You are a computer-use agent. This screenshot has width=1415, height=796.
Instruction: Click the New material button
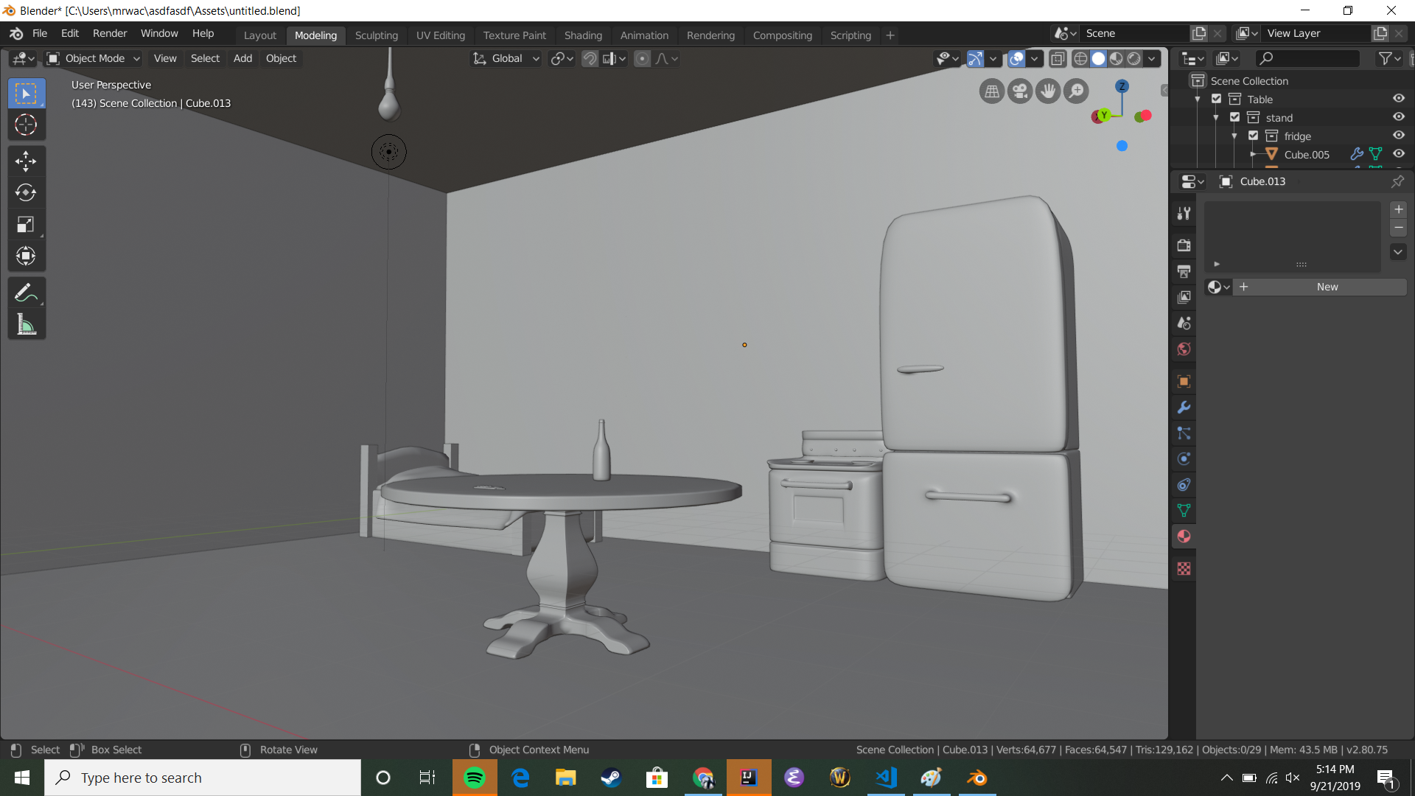pyautogui.click(x=1327, y=287)
